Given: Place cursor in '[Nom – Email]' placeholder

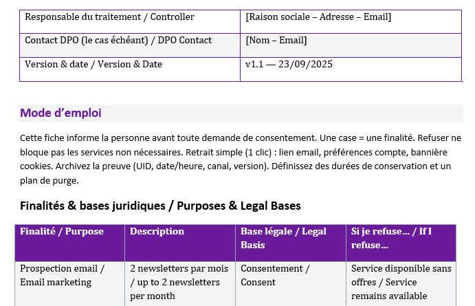Looking at the screenshot, I should (x=277, y=41).
